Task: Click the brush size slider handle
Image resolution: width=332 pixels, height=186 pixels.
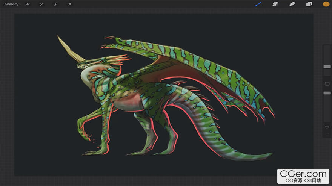Action: 327,67
